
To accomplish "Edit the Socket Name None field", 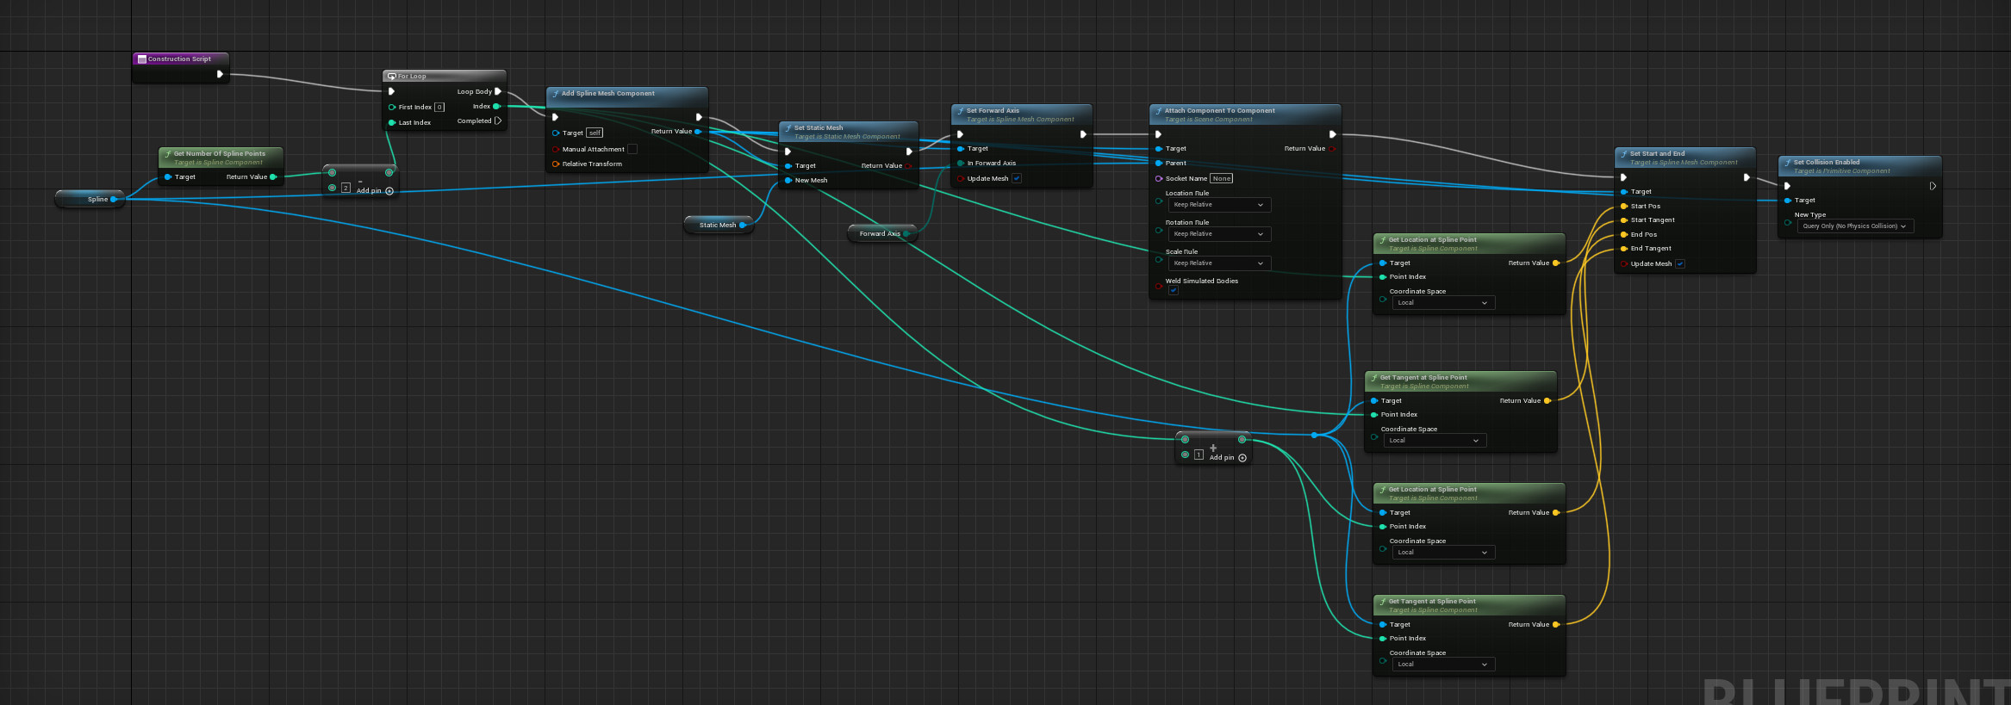I will [1222, 178].
